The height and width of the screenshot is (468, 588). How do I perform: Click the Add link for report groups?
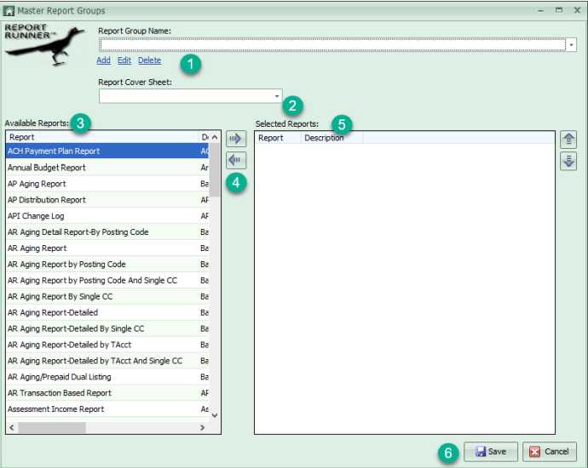[103, 60]
